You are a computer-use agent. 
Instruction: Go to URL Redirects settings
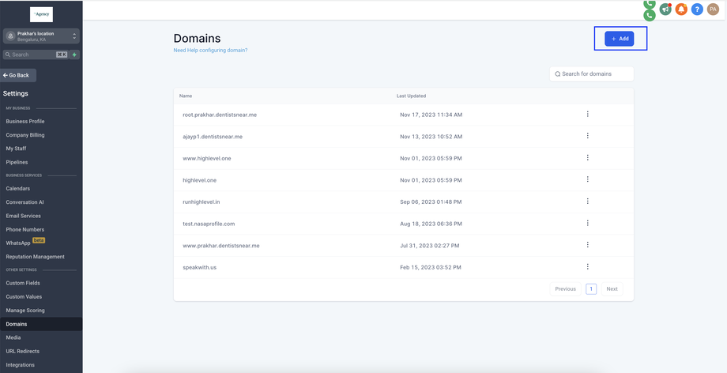pos(23,351)
